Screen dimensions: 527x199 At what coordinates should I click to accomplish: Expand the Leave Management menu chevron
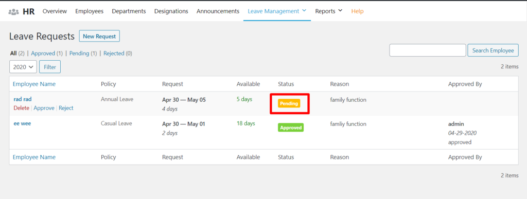(304, 11)
